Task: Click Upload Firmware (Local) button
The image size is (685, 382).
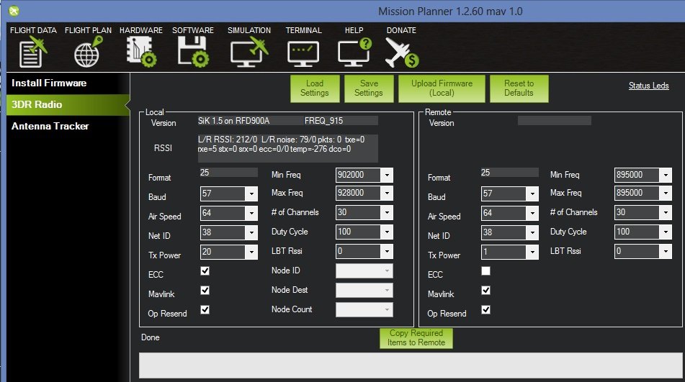Action: 442,88
